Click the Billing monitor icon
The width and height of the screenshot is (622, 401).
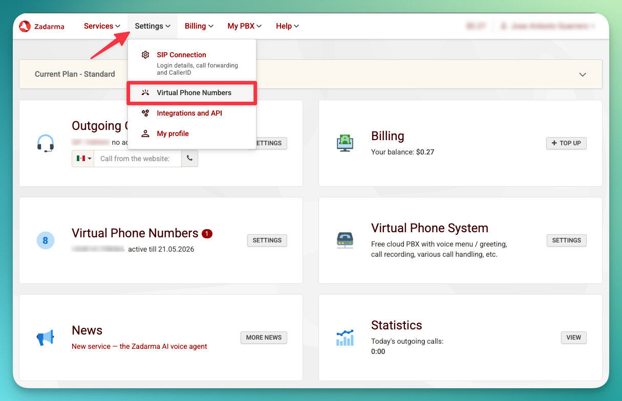pyautogui.click(x=345, y=143)
